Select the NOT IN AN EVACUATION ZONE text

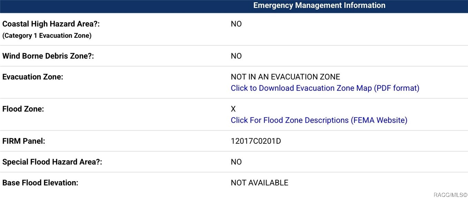pos(285,77)
